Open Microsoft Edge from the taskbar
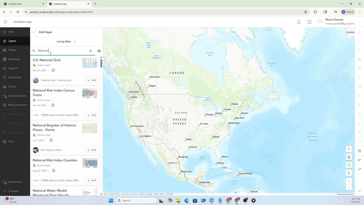 coord(187,201)
